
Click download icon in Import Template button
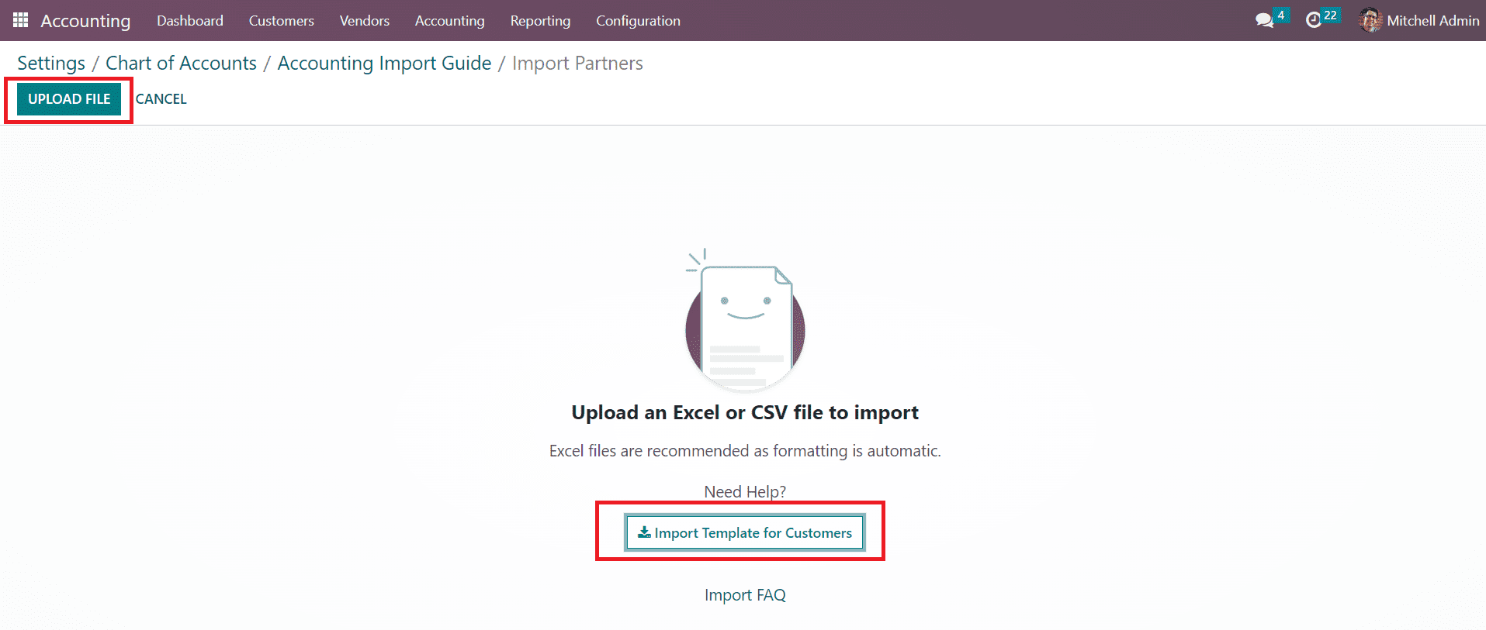coord(644,532)
